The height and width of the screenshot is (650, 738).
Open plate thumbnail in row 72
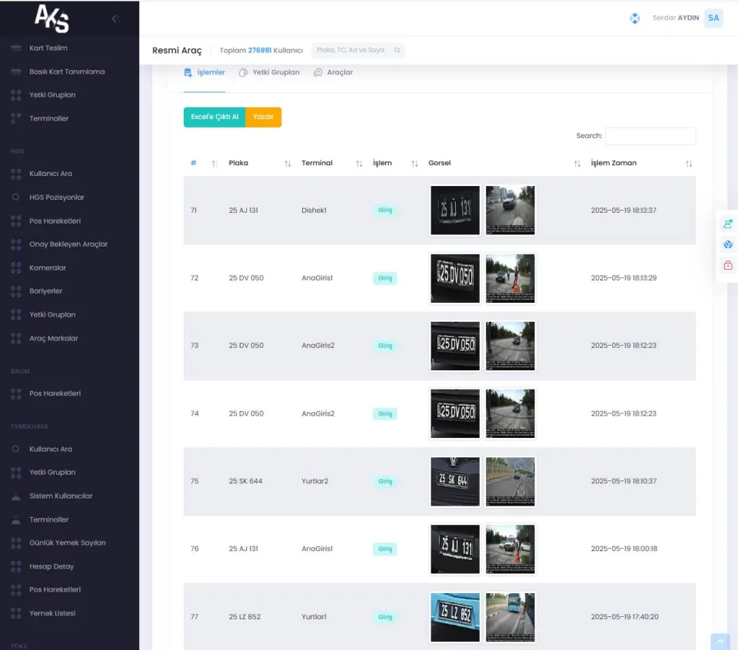click(x=455, y=278)
